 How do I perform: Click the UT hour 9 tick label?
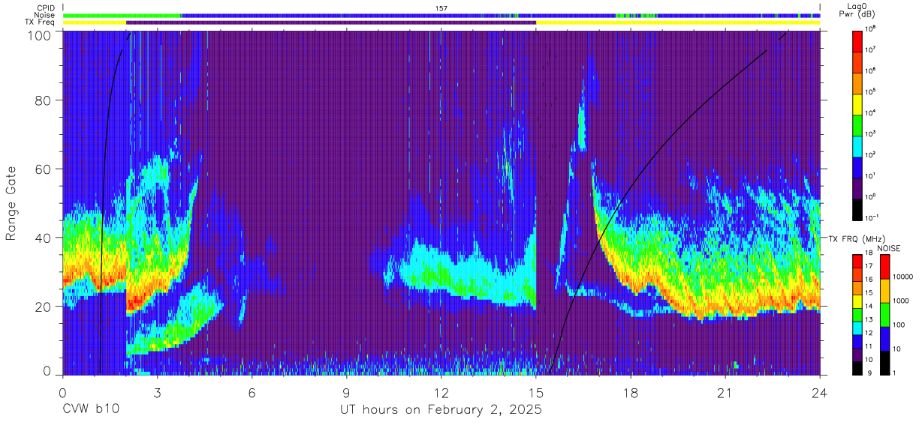(347, 393)
